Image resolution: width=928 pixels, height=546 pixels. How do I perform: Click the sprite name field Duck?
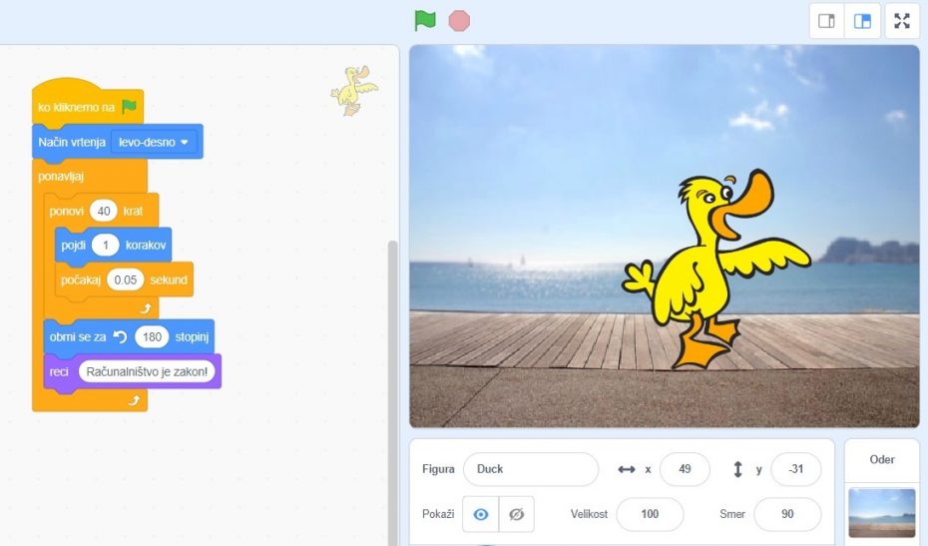tap(531, 469)
